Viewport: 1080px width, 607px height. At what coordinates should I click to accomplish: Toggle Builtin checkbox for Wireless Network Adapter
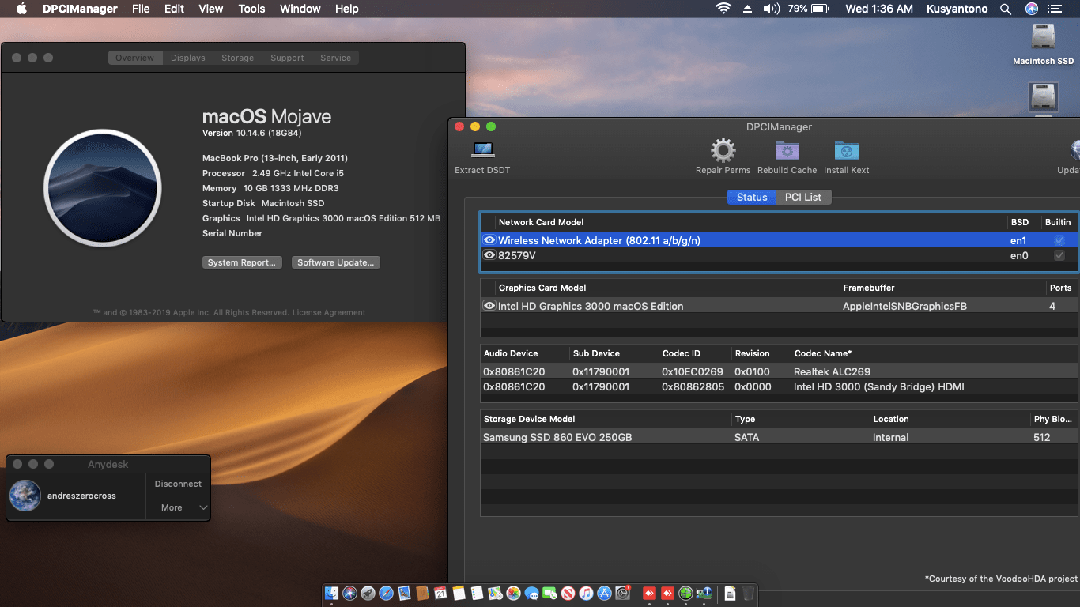(x=1059, y=240)
